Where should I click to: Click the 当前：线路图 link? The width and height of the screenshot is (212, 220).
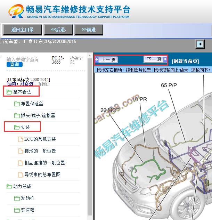21,84
